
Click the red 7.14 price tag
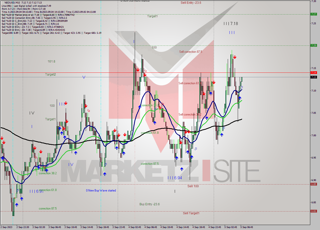click(x=313, y=72)
